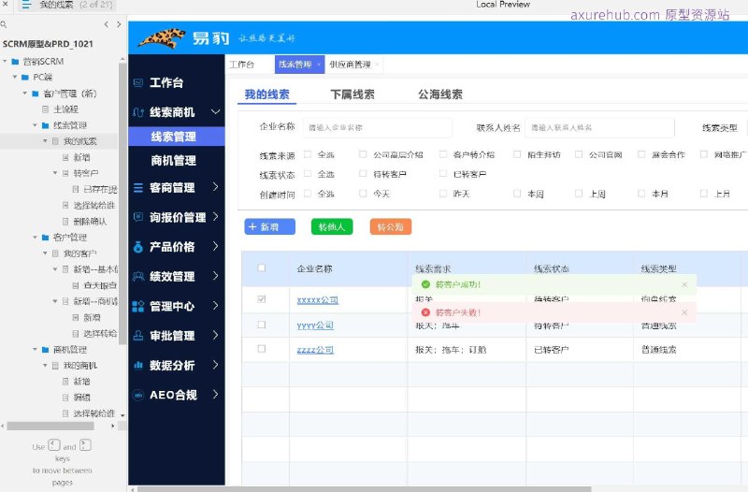The image size is (748, 492).
Task: Open the yyyy公司 link
Action: [315, 326]
